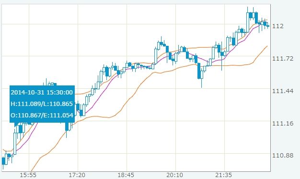Click the 111.44 price axis label

pyautogui.click(x=283, y=91)
